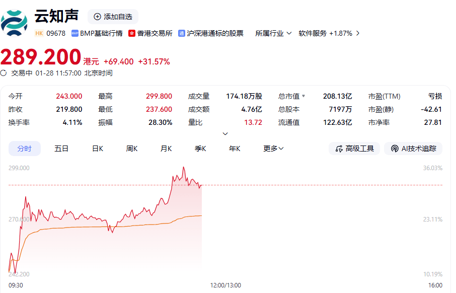The width and height of the screenshot is (456, 293).
Task: Click the 云知声 company logo
Action: tap(14, 23)
